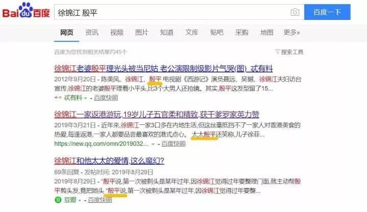Click the new.qq.com result URL
The width and height of the screenshot is (367, 212).
101,144
